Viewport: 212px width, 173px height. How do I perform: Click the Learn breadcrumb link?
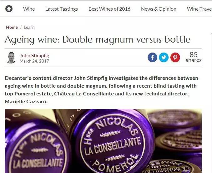click(x=29, y=27)
